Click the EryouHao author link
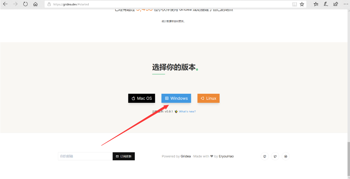This screenshot has height=179, width=350. pyautogui.click(x=226, y=156)
